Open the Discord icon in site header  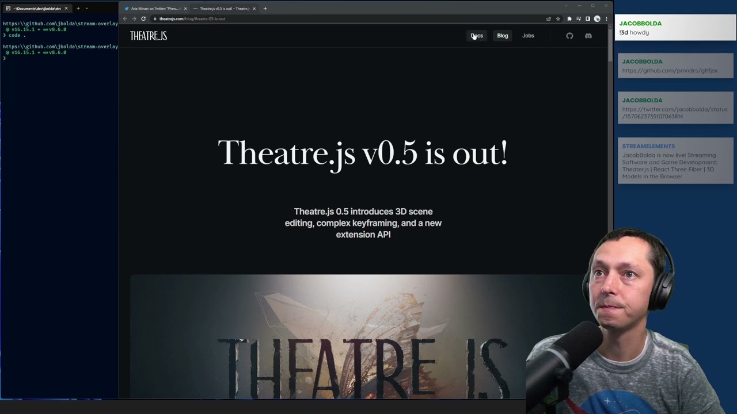coord(588,36)
